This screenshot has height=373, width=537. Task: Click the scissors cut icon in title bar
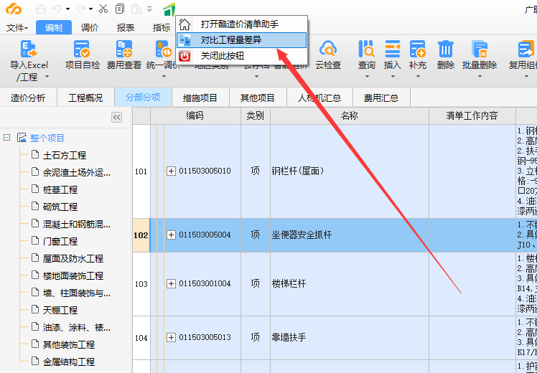[103, 9]
